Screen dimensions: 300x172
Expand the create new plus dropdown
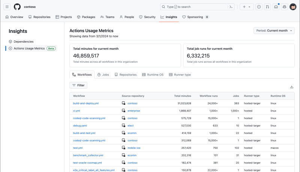(246, 7)
